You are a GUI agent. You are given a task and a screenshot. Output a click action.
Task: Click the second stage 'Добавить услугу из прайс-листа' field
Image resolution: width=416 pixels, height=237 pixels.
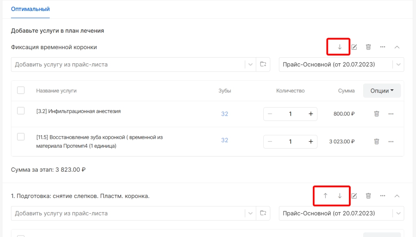(128, 213)
